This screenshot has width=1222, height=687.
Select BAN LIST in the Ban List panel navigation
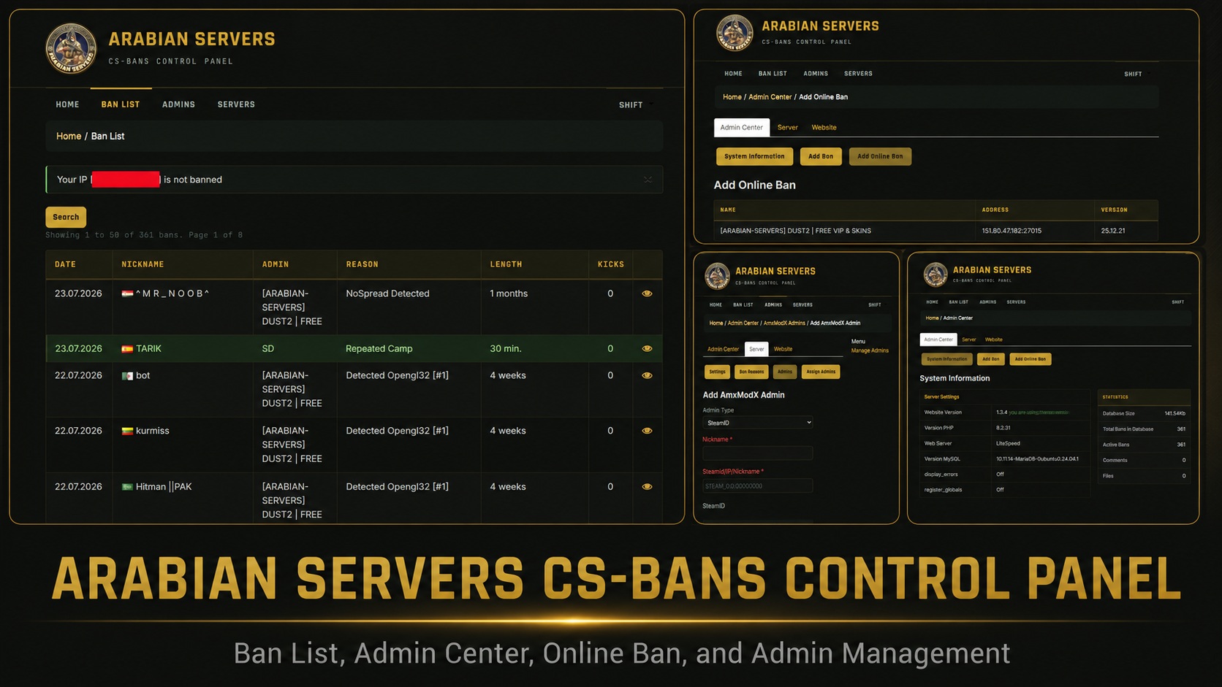click(121, 104)
